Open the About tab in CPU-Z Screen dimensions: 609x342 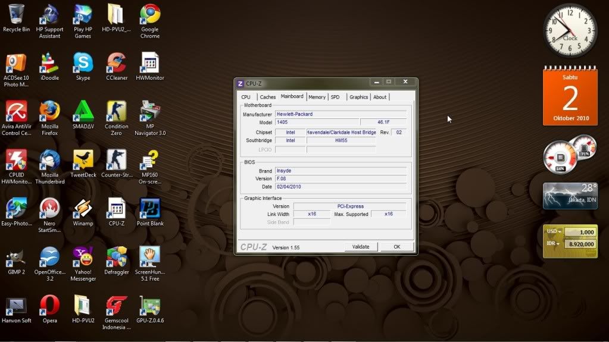point(380,97)
